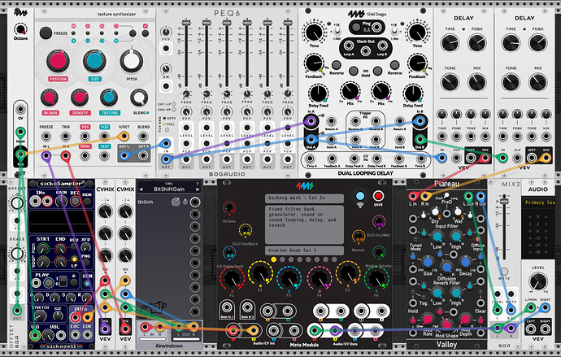Viewport: 561px width, 357px height.
Task: Click the LEVEL knob on AUDIO module
Action: pyautogui.click(x=538, y=281)
